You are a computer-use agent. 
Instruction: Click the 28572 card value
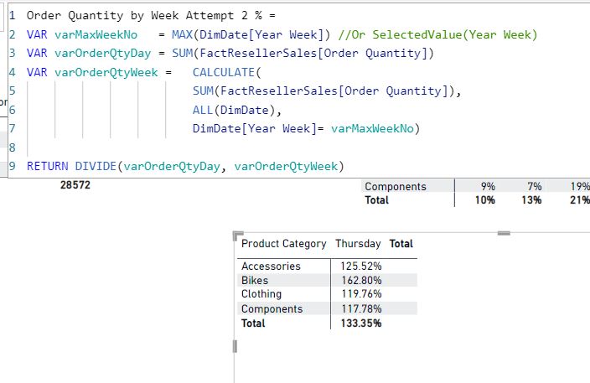pos(75,185)
